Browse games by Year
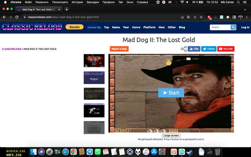Image resolution: width=251 pixels, height=157 pixels. click(x=126, y=27)
